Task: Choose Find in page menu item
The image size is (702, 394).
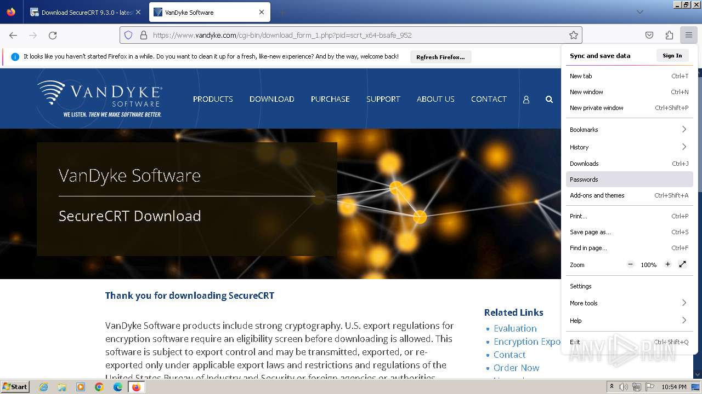Action: 629,248
